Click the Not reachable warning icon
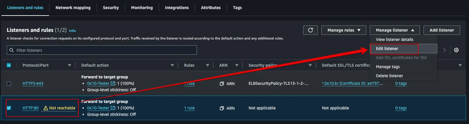This screenshot has height=124, width=469. point(45,108)
